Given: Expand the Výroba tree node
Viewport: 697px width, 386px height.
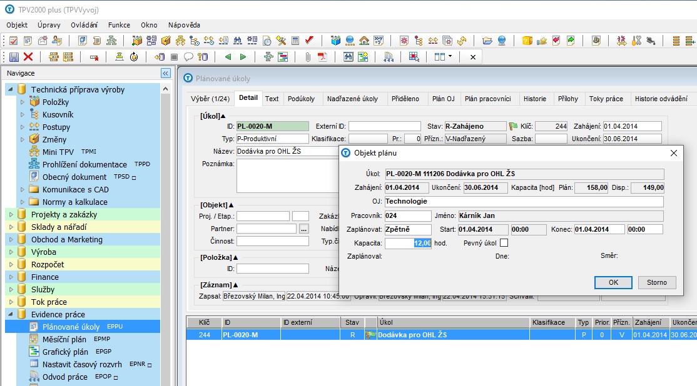Looking at the screenshot, I should (11, 252).
